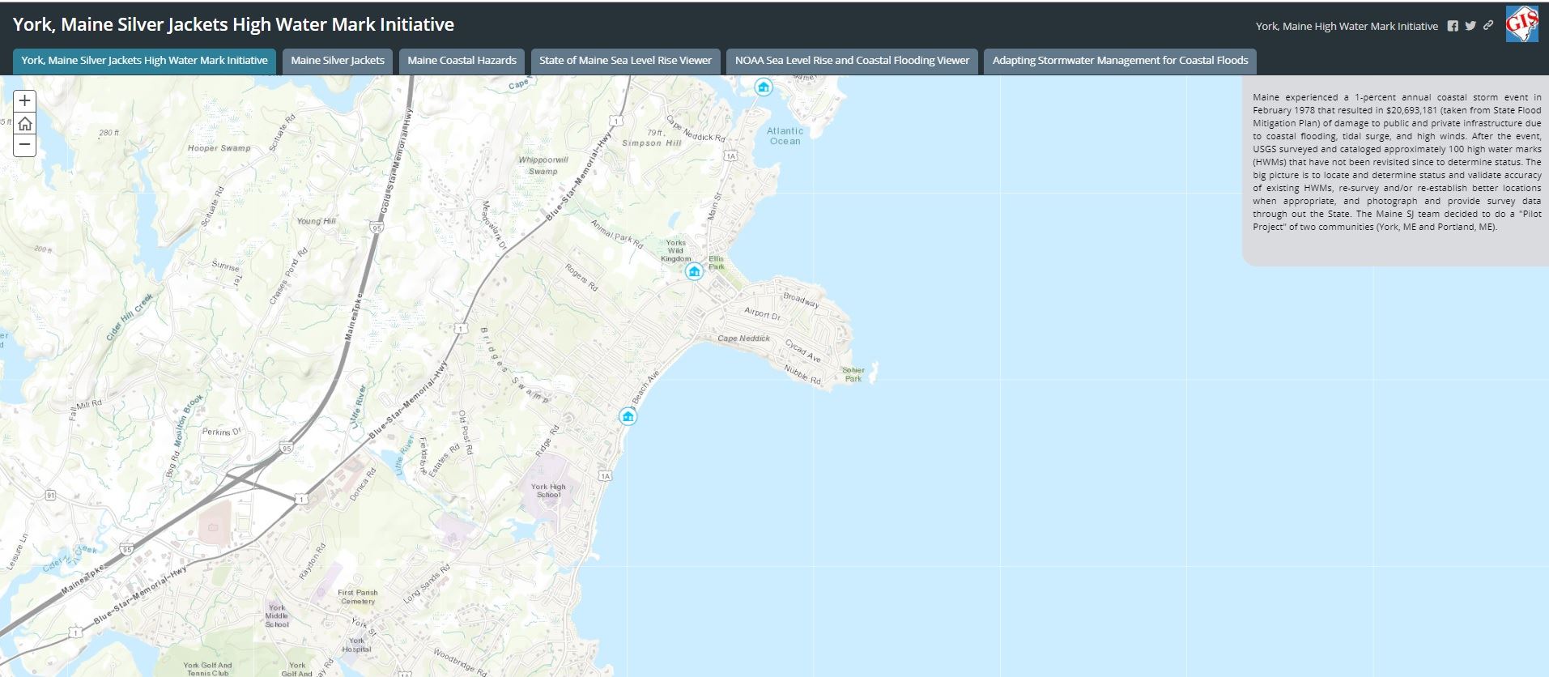Click the Airport Dr label
Screen dimensions: 1549x677
(x=763, y=313)
